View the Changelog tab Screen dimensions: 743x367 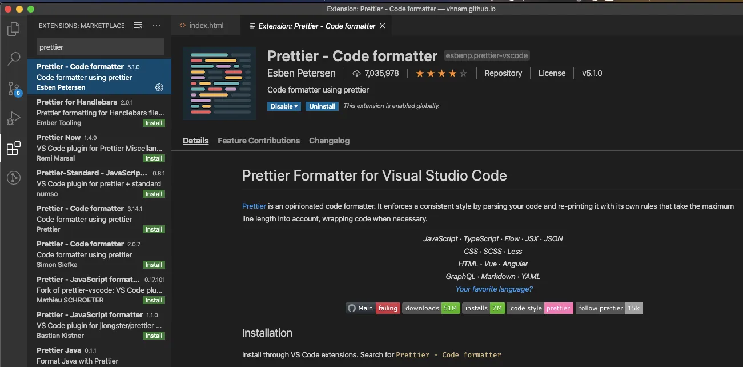pos(329,141)
